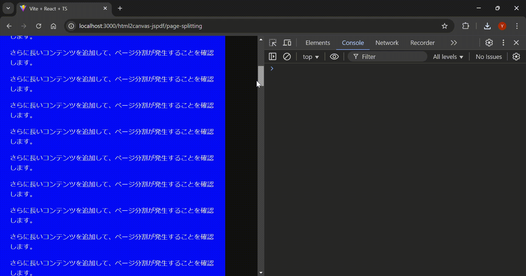The height and width of the screenshot is (276, 526).
Task: Open the Extensions menu
Action: (465, 26)
